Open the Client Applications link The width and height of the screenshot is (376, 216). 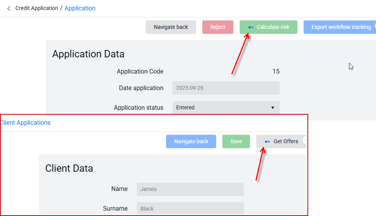click(x=25, y=122)
